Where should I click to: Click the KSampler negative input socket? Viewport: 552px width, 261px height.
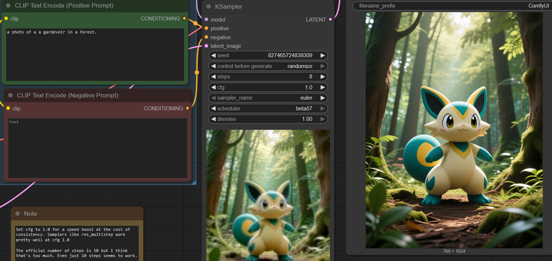[x=206, y=37]
